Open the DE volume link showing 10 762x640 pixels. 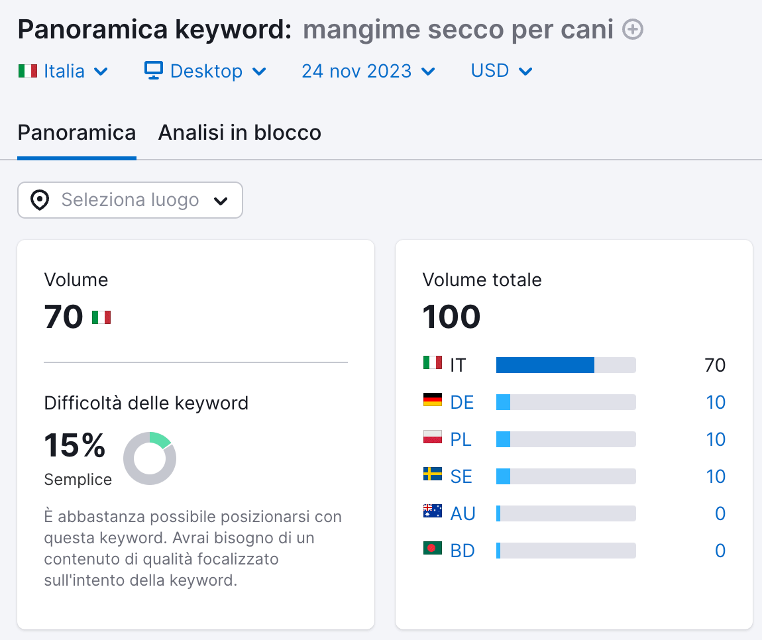click(716, 401)
